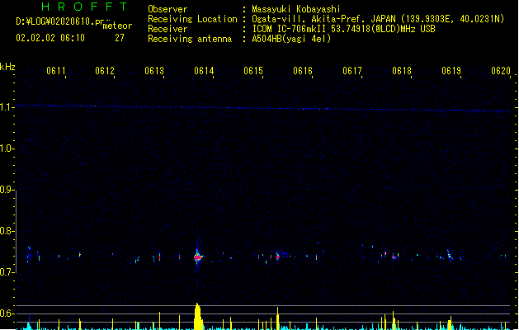
Task: Click the 0620 time marker
Action: (x=501, y=71)
